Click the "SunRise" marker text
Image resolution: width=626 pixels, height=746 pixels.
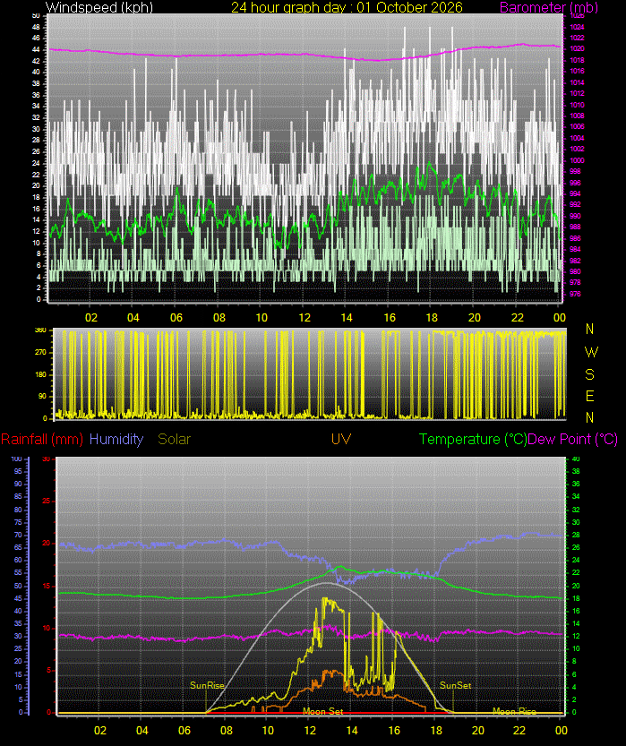point(207,685)
